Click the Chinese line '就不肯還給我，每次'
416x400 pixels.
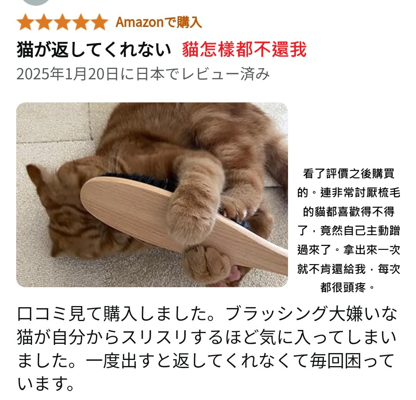[349, 269]
